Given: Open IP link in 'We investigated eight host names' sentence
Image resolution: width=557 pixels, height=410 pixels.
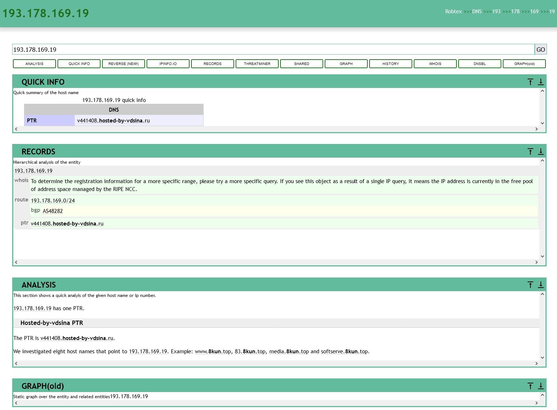Looking at the screenshot, I should coord(148,351).
